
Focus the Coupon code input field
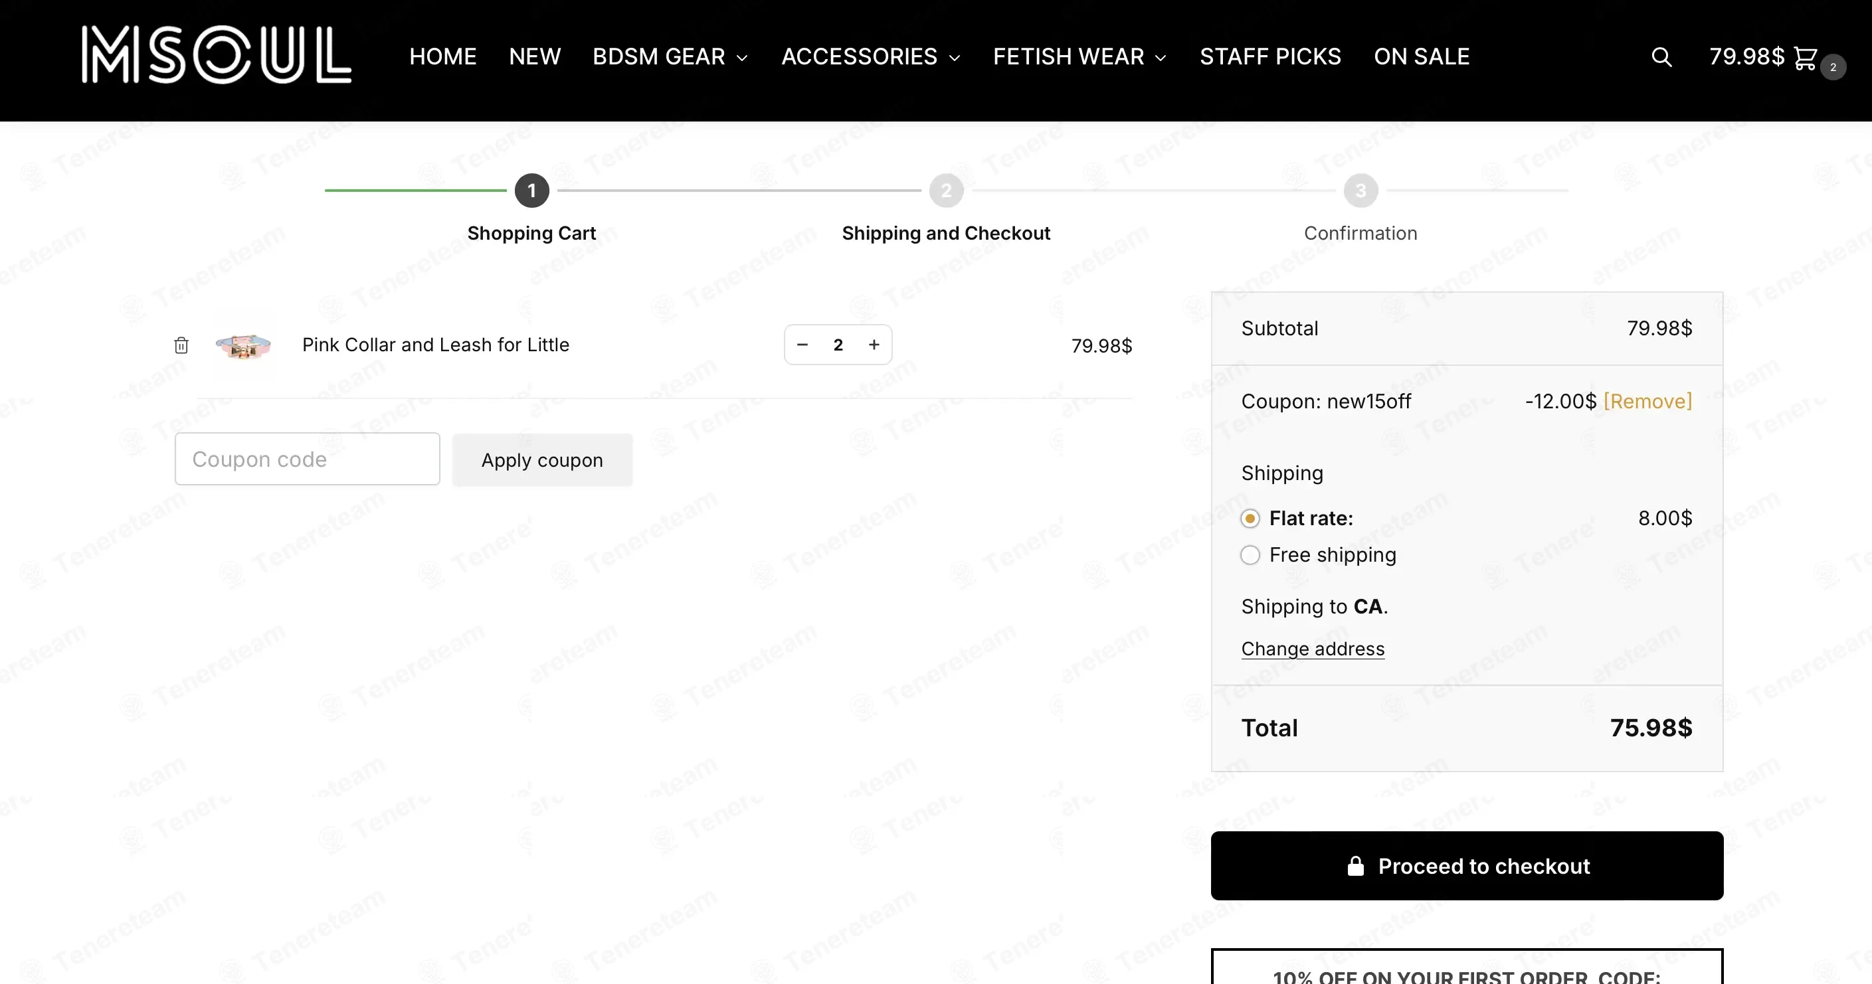click(x=308, y=459)
